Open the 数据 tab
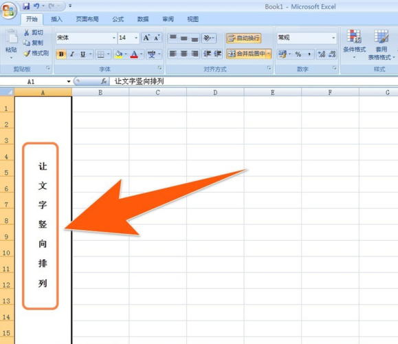398x344 pixels. 143,19
